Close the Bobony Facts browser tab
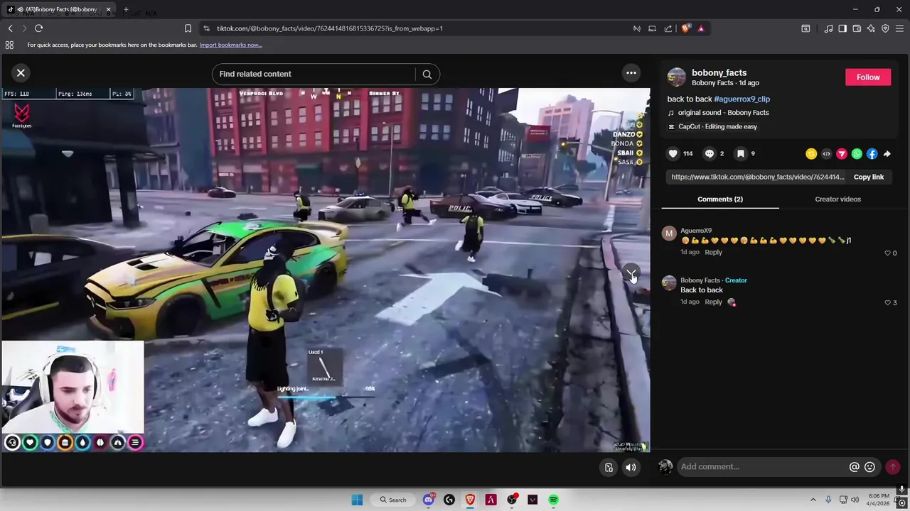 click(x=108, y=10)
